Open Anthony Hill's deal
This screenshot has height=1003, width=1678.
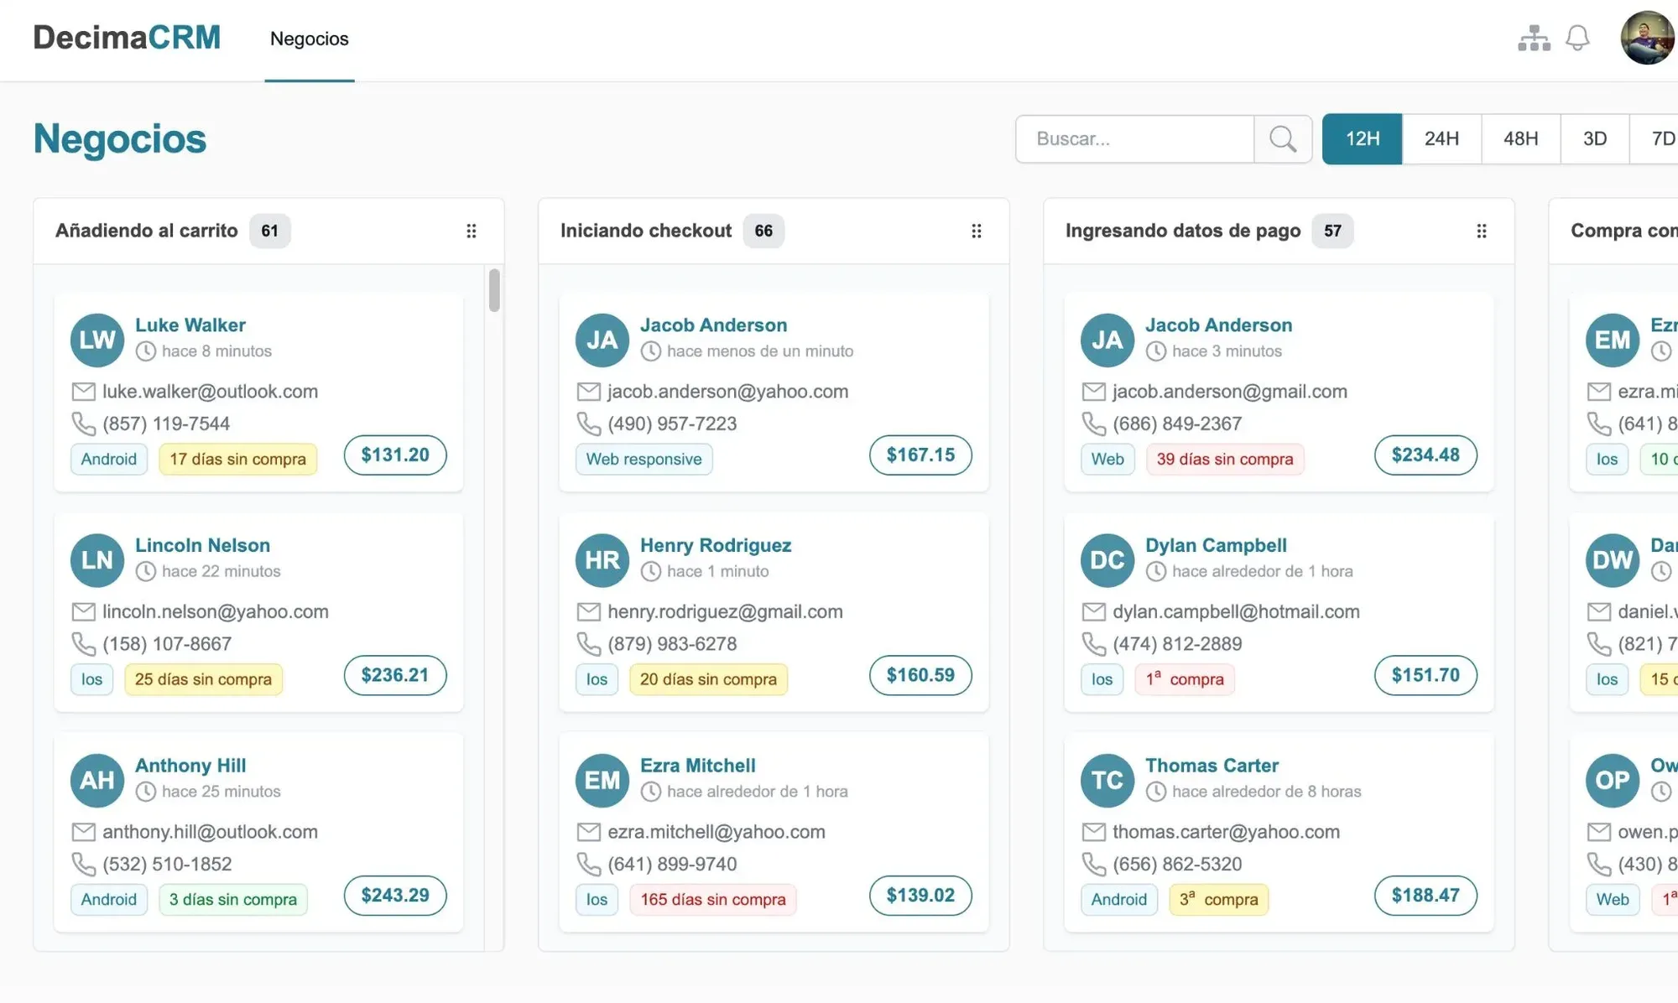coord(190,765)
